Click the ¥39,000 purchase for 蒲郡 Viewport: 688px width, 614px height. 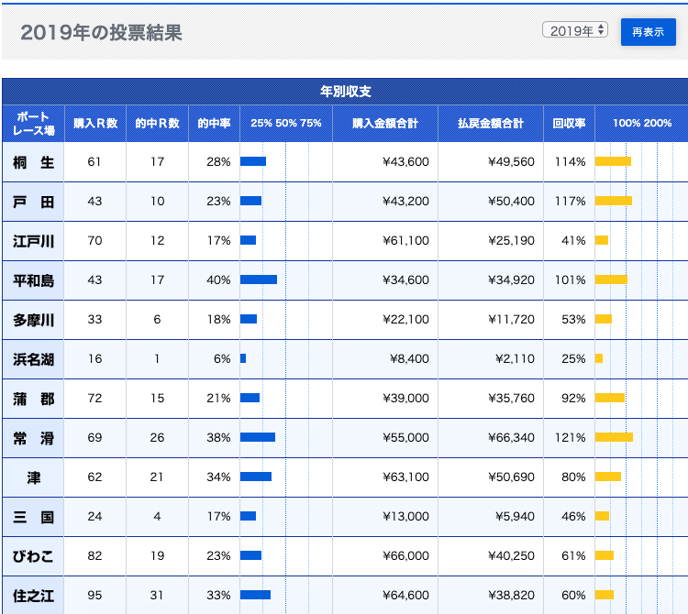[x=405, y=399]
